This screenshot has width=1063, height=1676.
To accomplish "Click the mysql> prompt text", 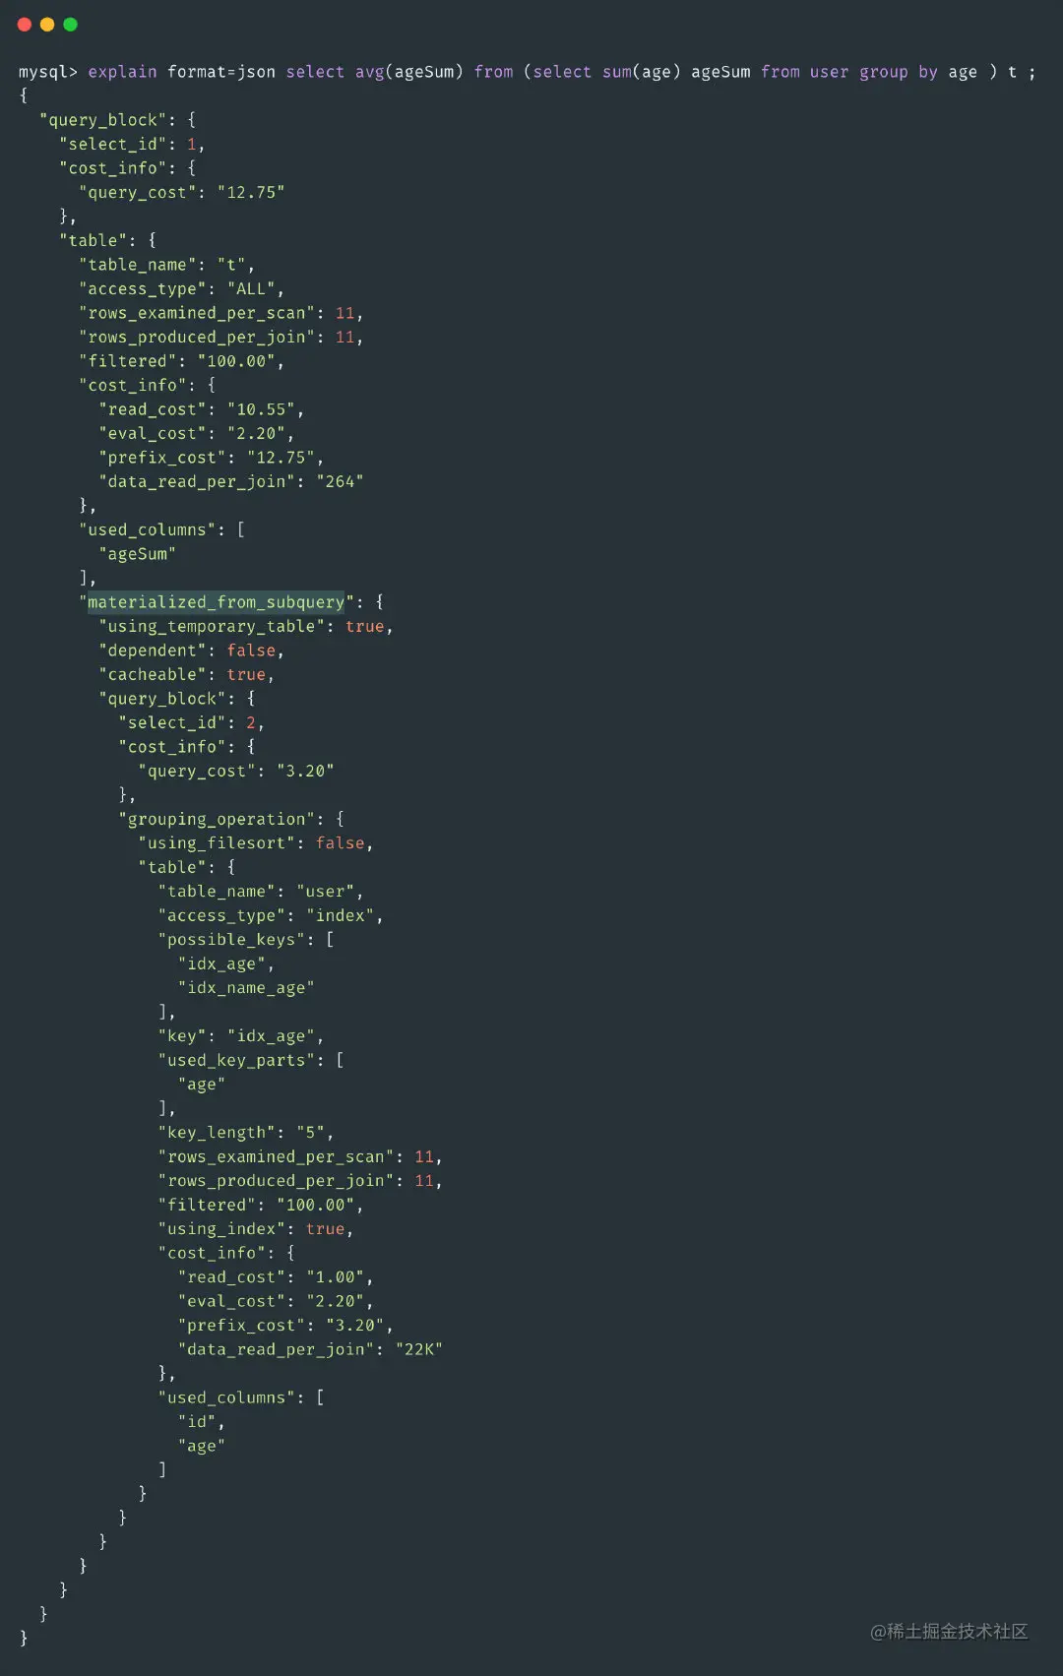I will pyautogui.click(x=48, y=72).
